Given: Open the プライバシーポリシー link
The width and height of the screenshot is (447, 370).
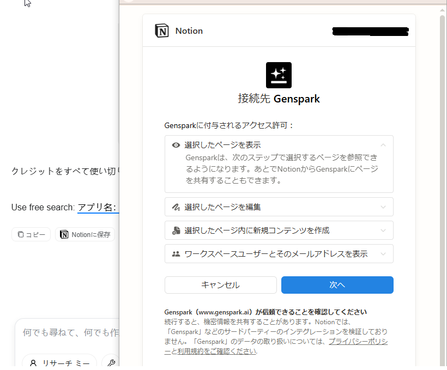Looking at the screenshot, I should pos(358,341).
